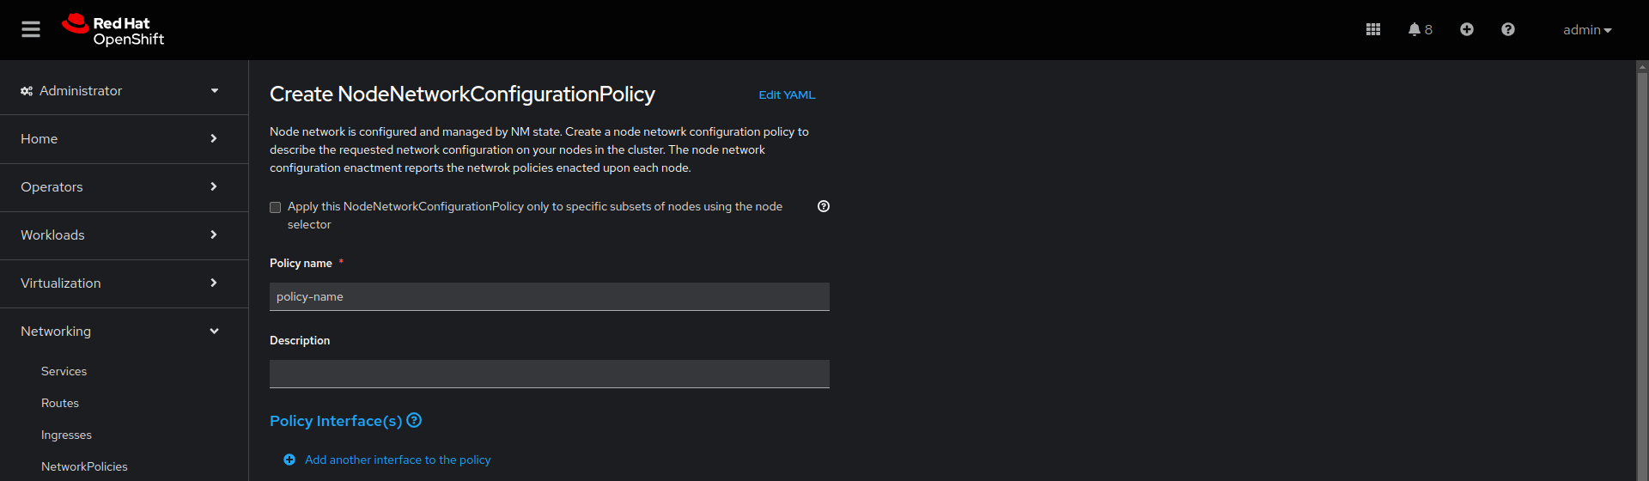
Task: Open the notifications bell
Action: click(x=1420, y=30)
